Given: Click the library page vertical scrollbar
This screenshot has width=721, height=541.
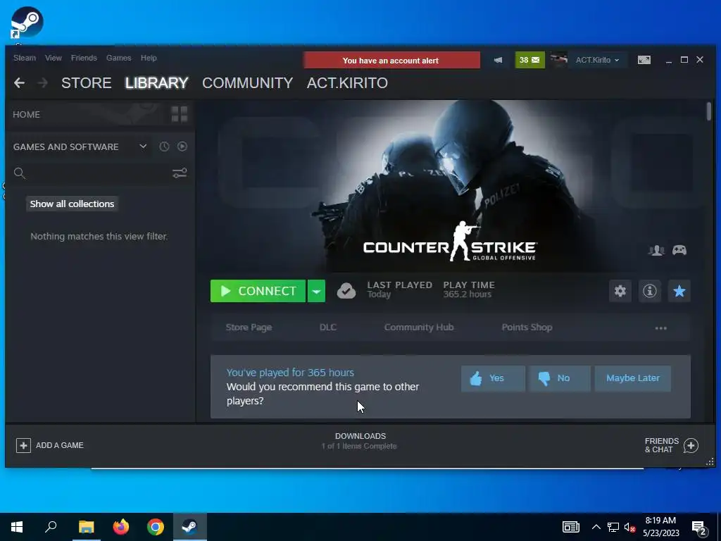Looking at the screenshot, I should [x=708, y=111].
